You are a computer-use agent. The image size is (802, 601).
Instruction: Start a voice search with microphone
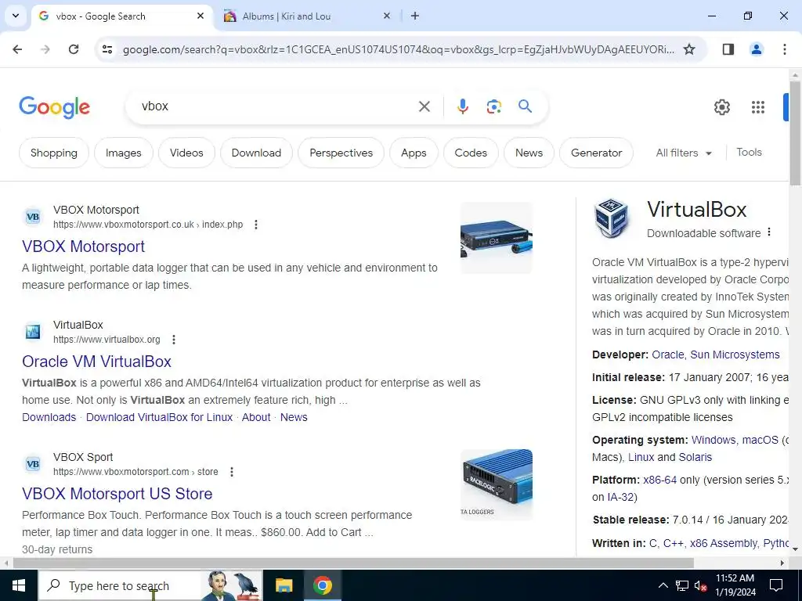(x=462, y=106)
